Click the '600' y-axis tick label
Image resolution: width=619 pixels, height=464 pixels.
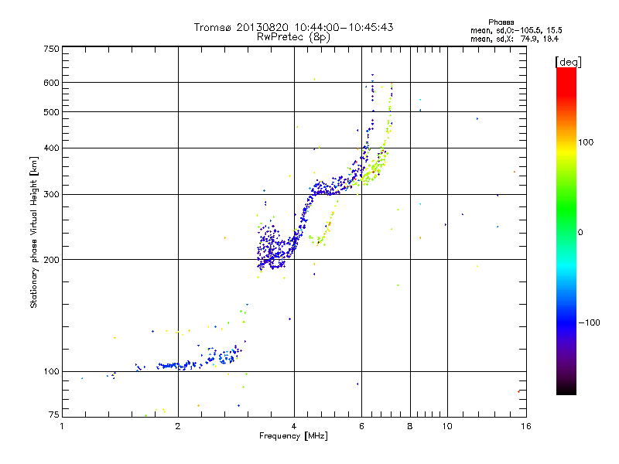click(51, 83)
